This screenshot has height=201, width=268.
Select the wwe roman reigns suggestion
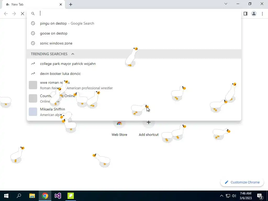pyautogui.click(x=134, y=85)
